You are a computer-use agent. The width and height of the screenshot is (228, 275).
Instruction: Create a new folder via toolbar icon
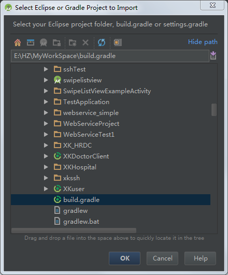point(73,42)
